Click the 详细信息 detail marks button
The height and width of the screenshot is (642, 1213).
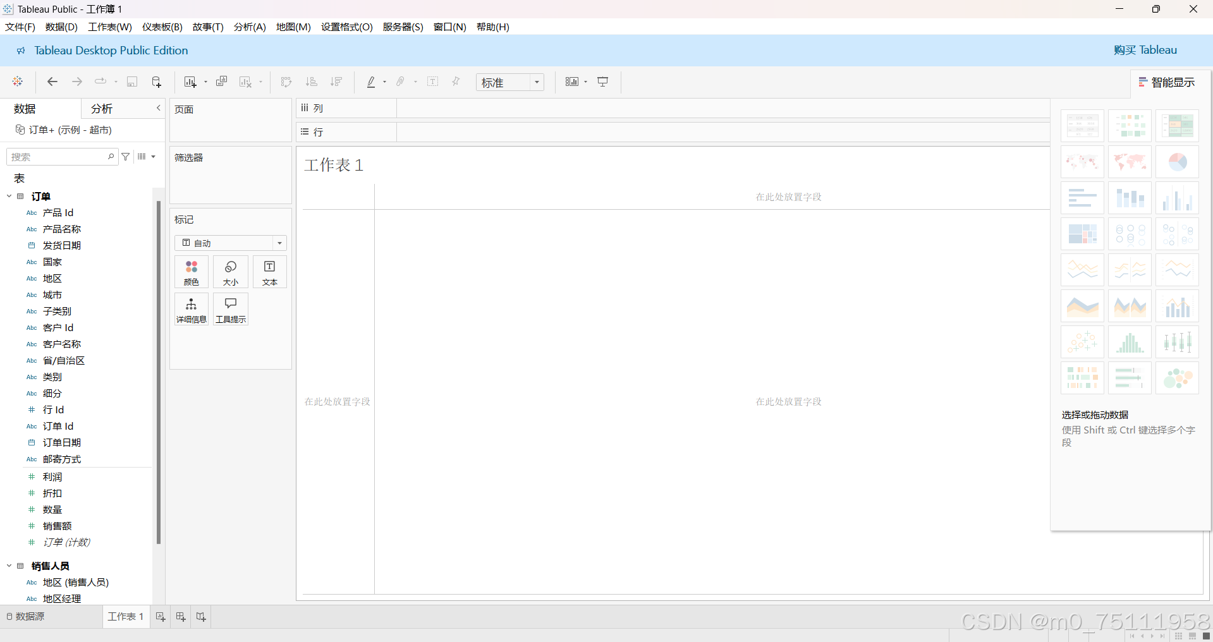192,309
